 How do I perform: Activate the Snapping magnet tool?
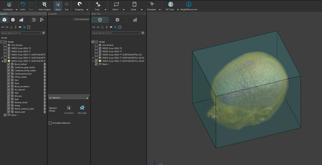(x=80, y=5)
